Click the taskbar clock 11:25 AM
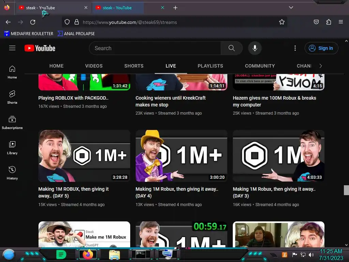Image resolution: width=349 pixels, height=262 pixels. [331, 251]
